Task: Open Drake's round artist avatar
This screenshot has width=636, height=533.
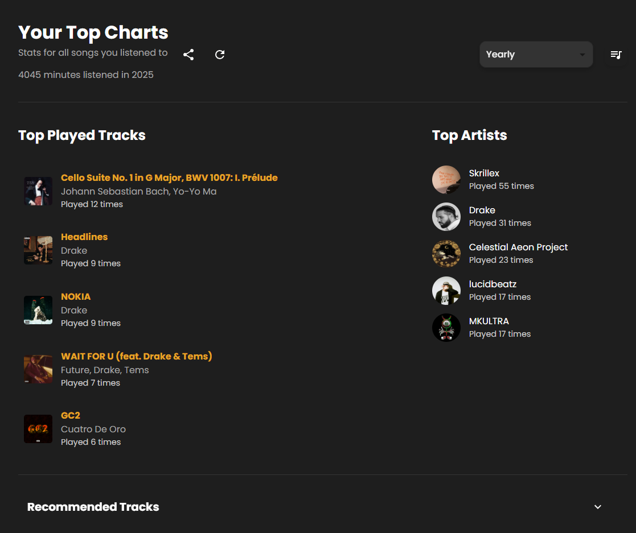Action: pos(446,217)
